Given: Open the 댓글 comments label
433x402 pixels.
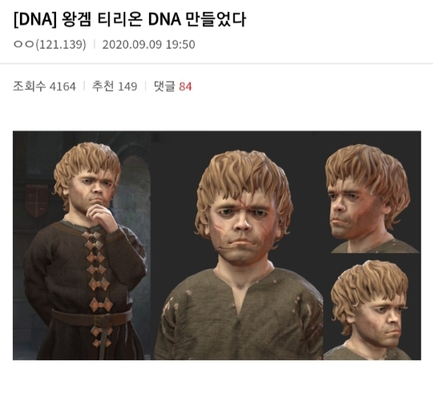Looking at the screenshot, I should [x=164, y=86].
